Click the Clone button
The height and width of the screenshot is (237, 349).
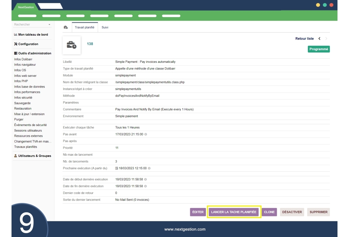[269, 212]
